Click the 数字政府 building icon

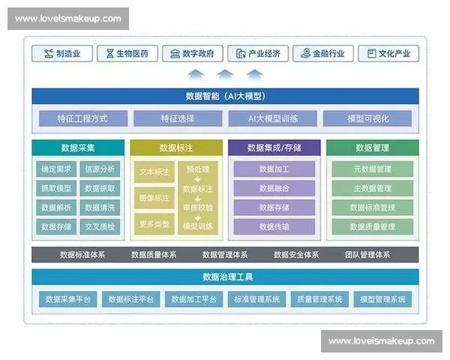[x=175, y=54]
